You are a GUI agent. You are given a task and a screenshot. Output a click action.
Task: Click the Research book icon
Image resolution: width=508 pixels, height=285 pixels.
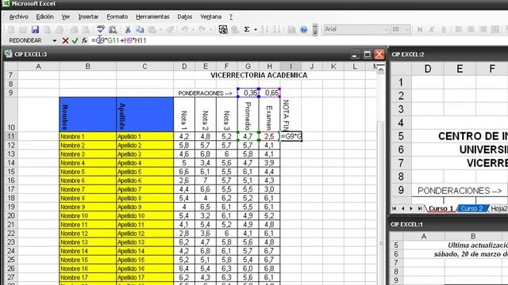tap(113, 30)
